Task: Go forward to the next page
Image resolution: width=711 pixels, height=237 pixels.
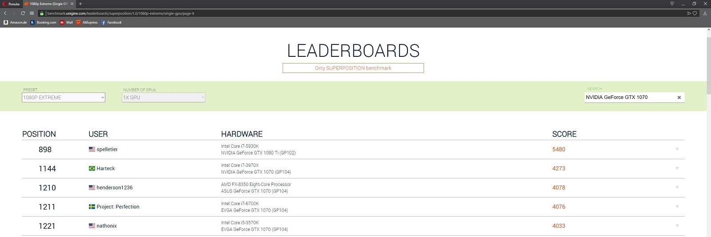Action: [x=14, y=13]
